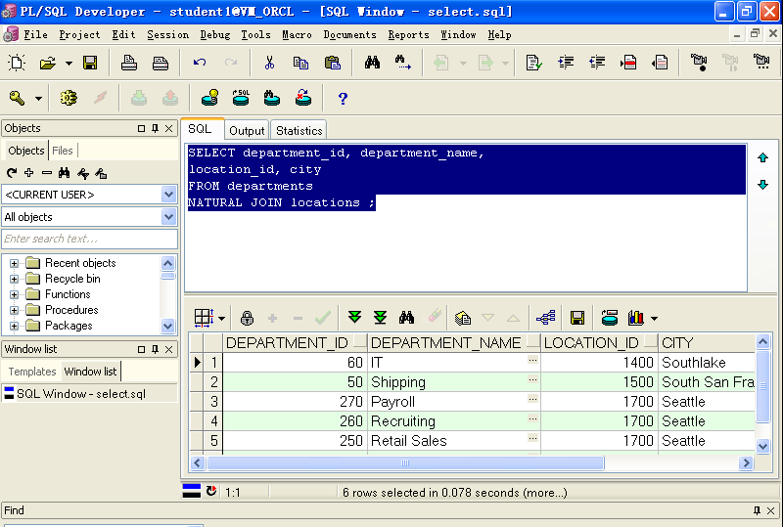Open the All objects filter dropdown
783x527 pixels.
(x=168, y=217)
